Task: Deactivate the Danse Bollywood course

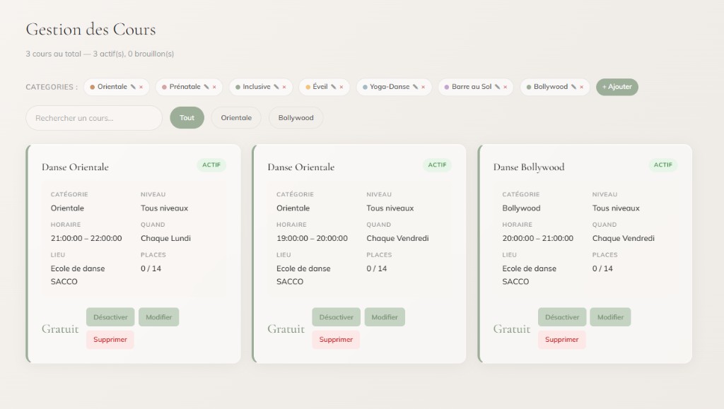Action: click(x=562, y=317)
